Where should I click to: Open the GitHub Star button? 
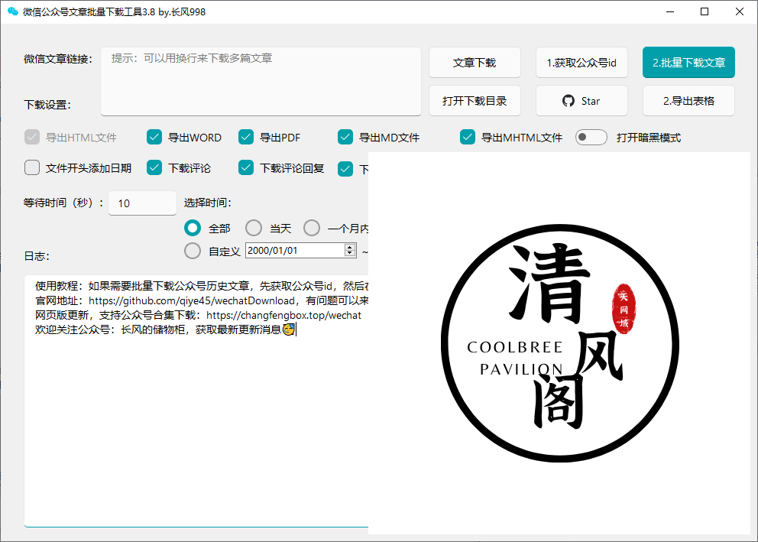pos(581,101)
